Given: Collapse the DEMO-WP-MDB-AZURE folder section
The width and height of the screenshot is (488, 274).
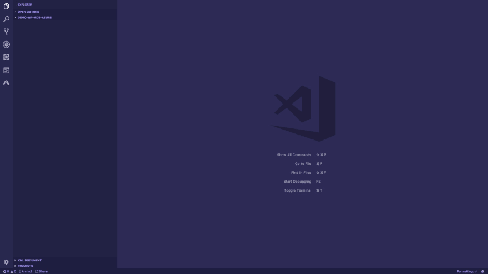Looking at the screenshot, I should pyautogui.click(x=65, y=18).
